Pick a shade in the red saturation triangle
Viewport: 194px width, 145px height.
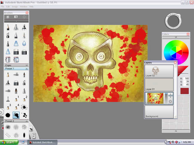pyautogui.click(x=182, y=70)
